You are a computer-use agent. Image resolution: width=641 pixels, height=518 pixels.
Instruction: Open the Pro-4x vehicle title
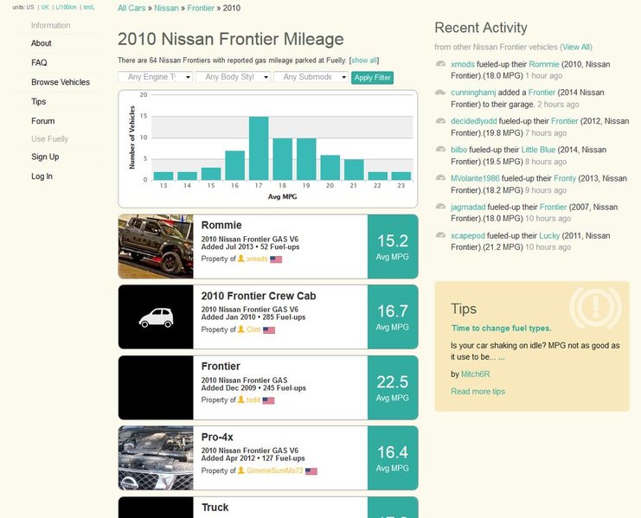[217, 437]
